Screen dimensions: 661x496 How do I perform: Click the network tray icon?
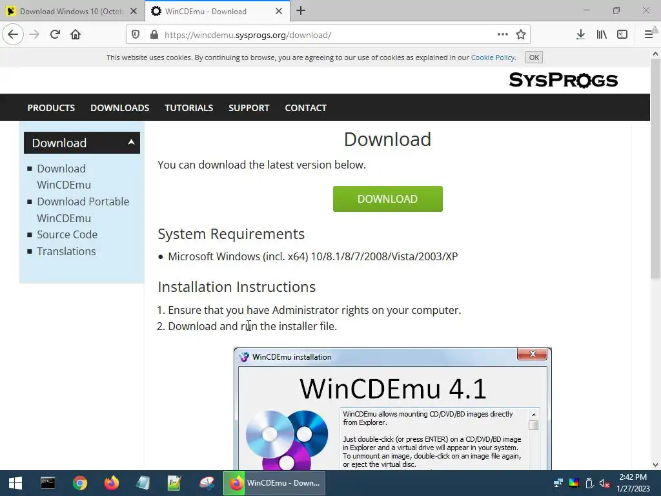coord(558,483)
